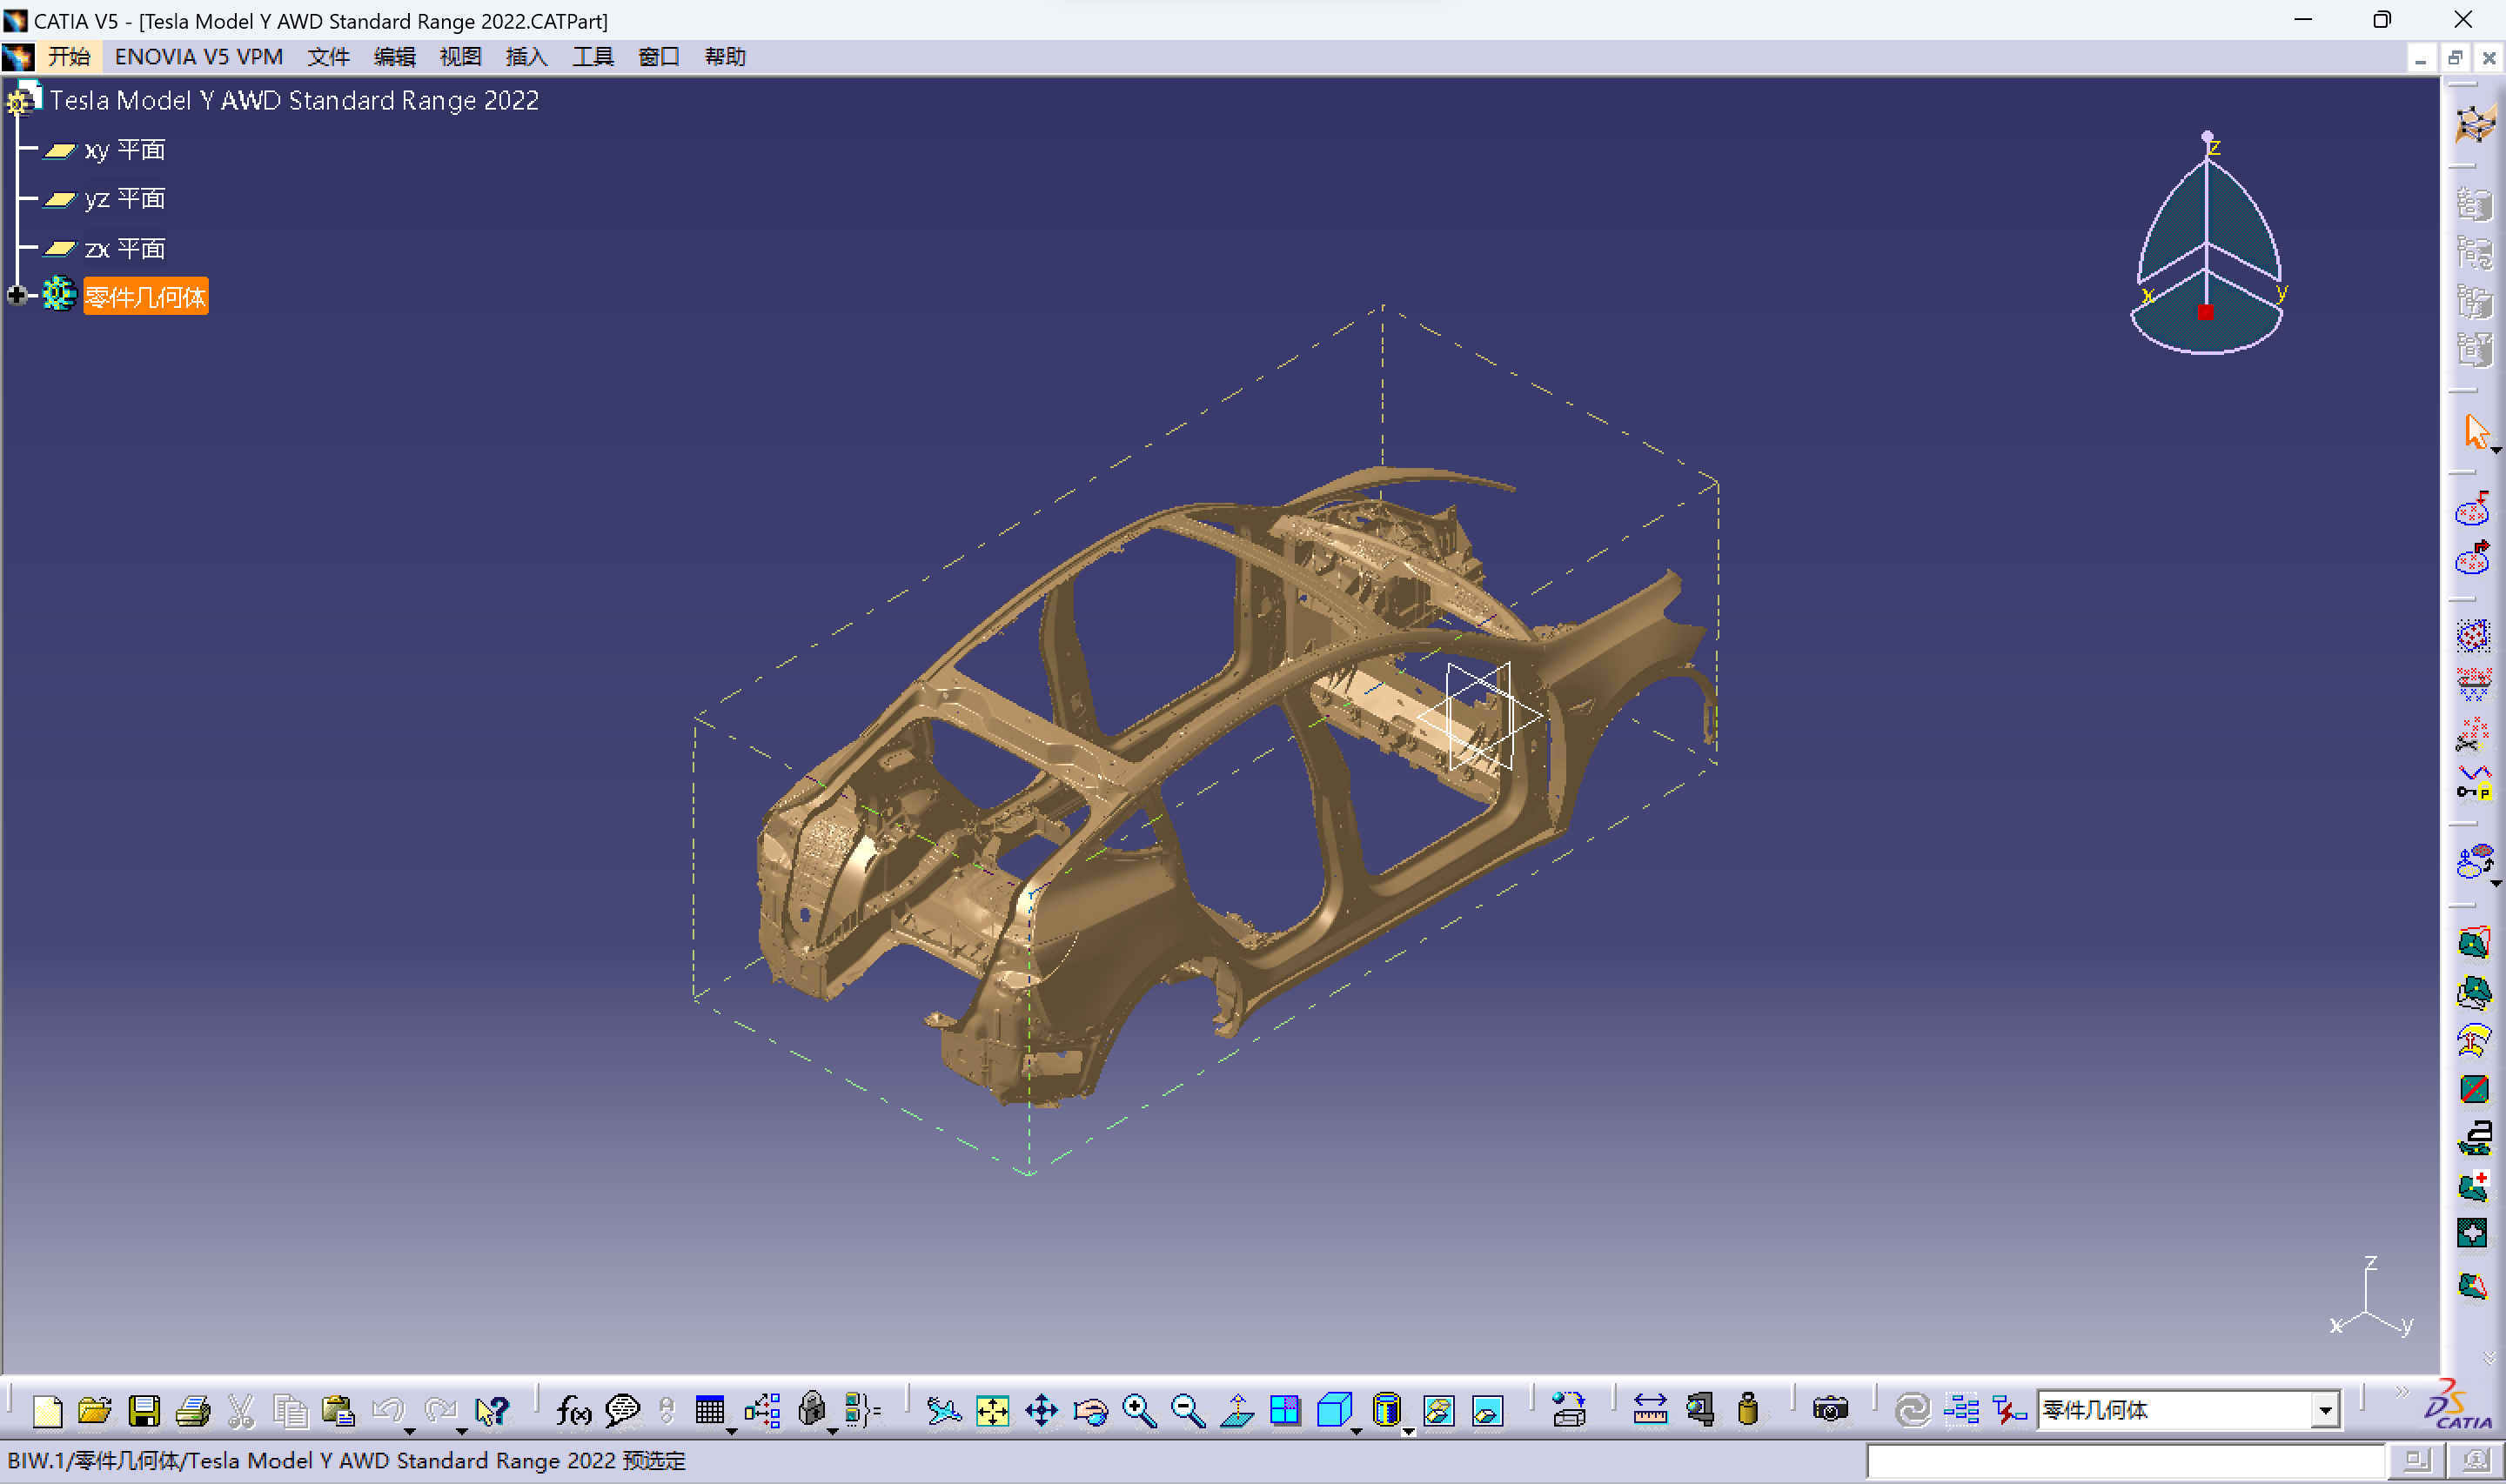Select the Pan arrows icon
The image size is (2506, 1484).
pyautogui.click(x=1041, y=1411)
